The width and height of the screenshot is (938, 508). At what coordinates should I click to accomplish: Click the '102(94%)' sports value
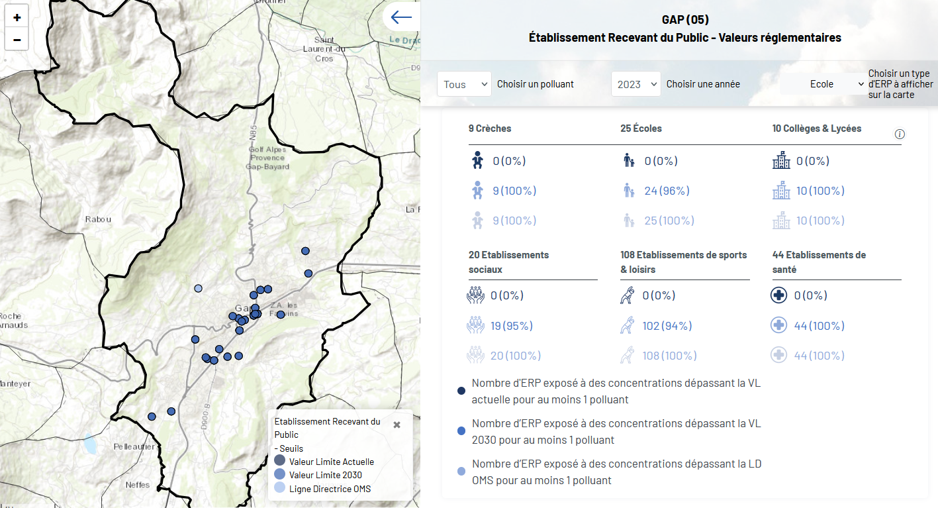pos(667,326)
